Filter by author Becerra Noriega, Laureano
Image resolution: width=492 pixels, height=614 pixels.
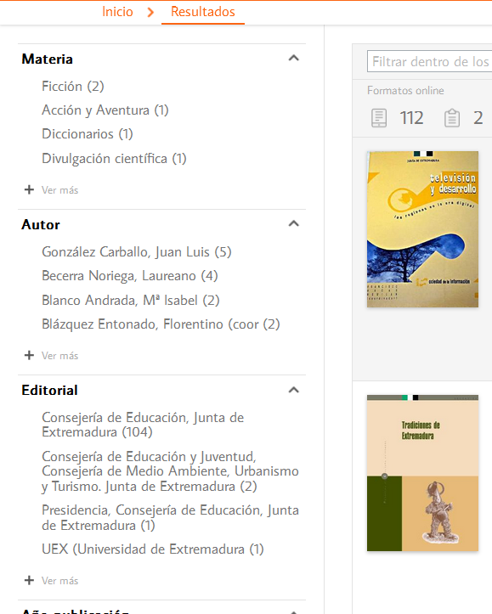point(130,276)
